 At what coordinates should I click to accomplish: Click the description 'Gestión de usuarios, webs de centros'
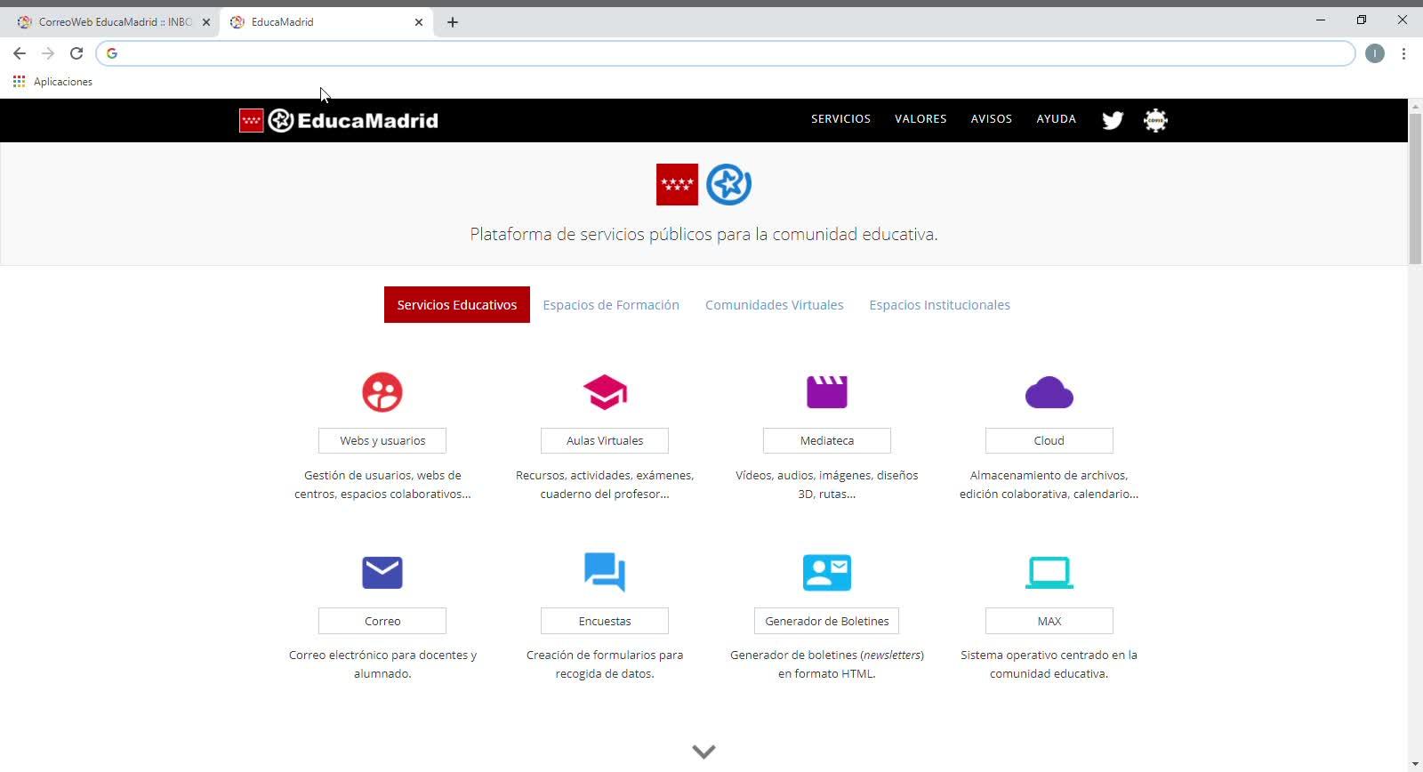coord(382,485)
